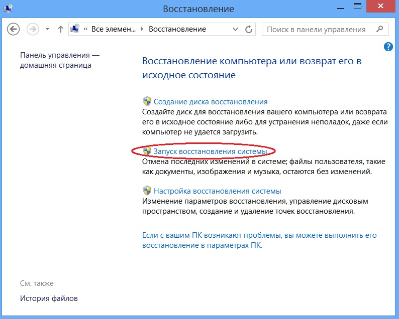Maximize the Восстановление window
Image resolution: width=399 pixels, height=319 pixels.
click(357, 6)
